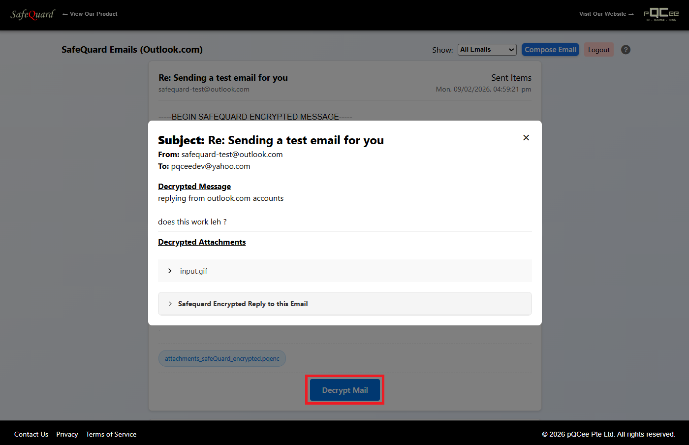Click the SafeQuard logo in header
The width and height of the screenshot is (689, 445).
(x=32, y=14)
